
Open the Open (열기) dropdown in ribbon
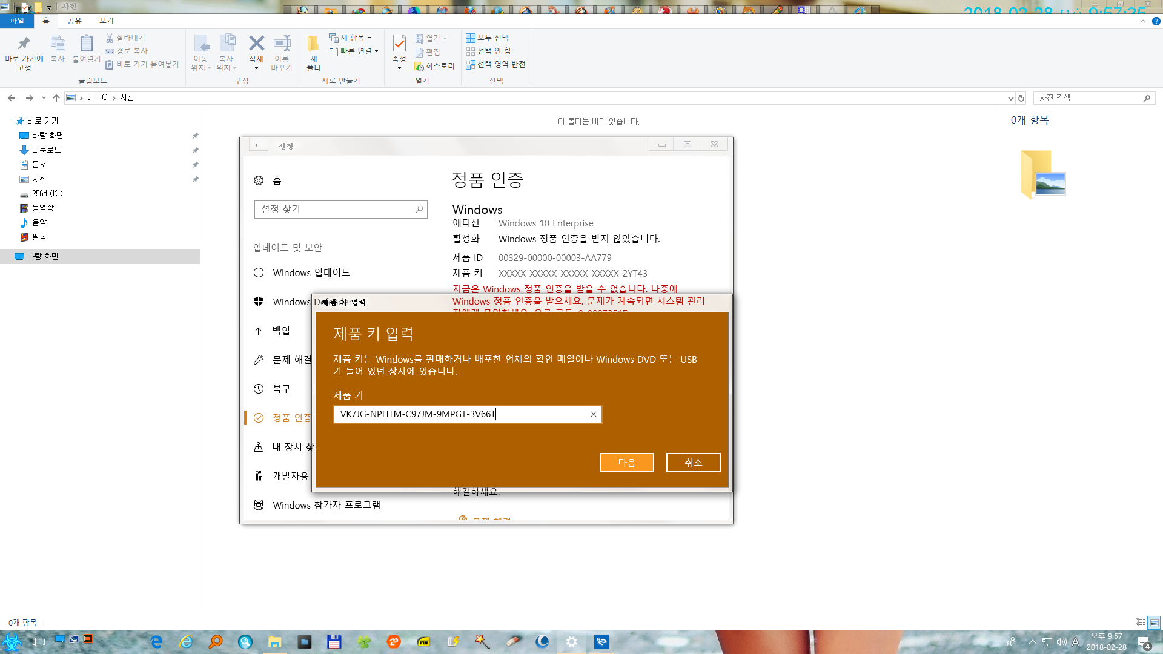click(431, 38)
